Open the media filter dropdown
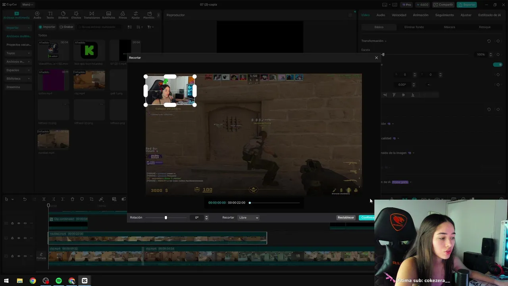Viewport: 508px width, 286px height. point(150,27)
